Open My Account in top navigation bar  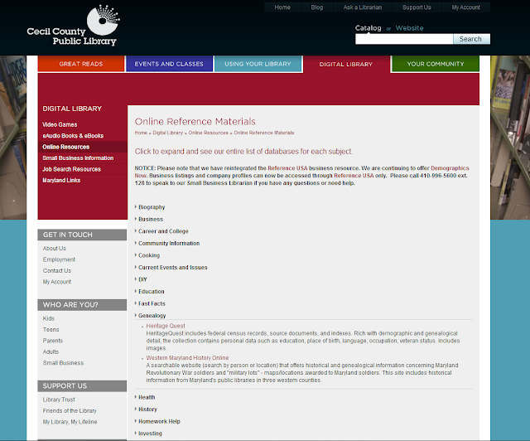(x=465, y=7)
